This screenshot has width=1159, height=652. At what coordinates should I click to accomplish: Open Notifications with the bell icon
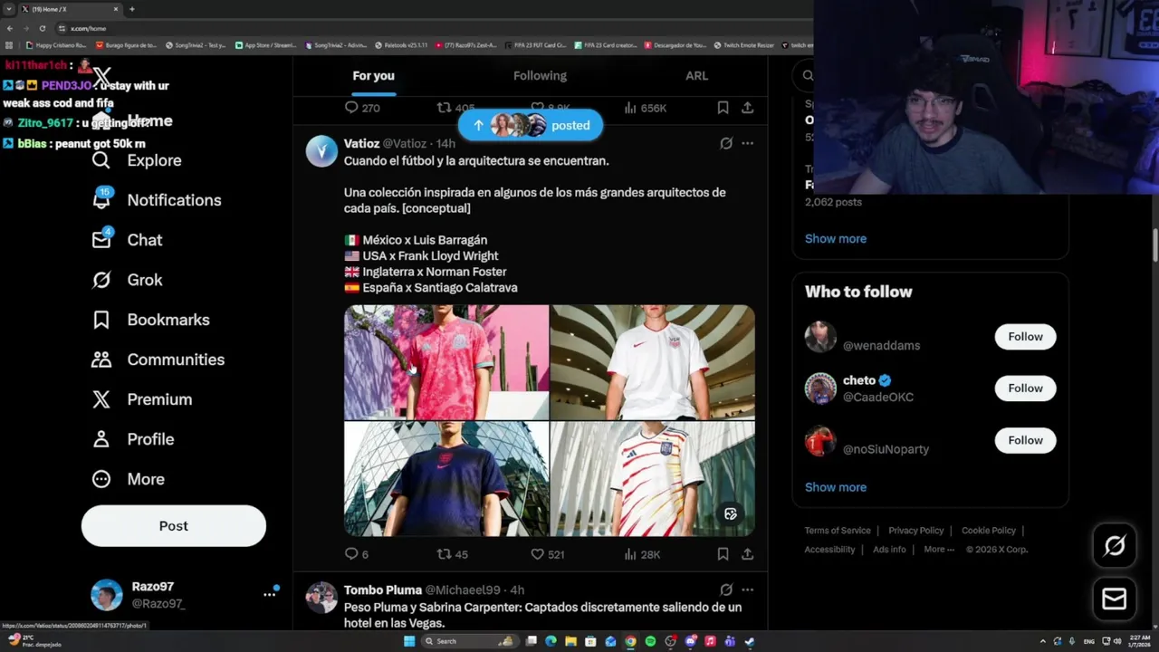pyautogui.click(x=156, y=200)
